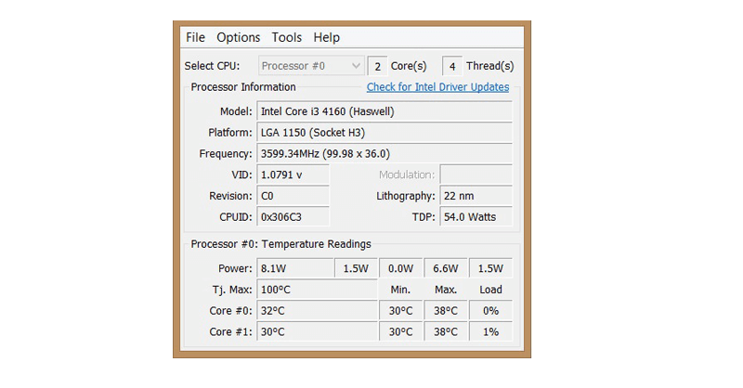The height and width of the screenshot is (388, 743).
Task: Select the Model field showing Intel Core i3
Action: pos(384,111)
